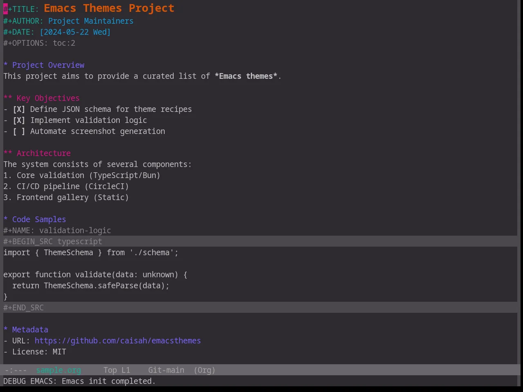Click the #+DATE: keyword
523x392 pixels.
coord(19,32)
